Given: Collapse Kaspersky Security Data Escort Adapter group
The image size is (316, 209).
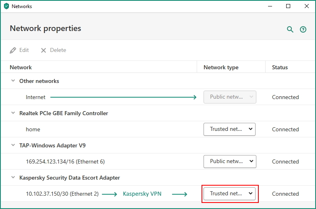Looking at the screenshot, I should [13, 178].
